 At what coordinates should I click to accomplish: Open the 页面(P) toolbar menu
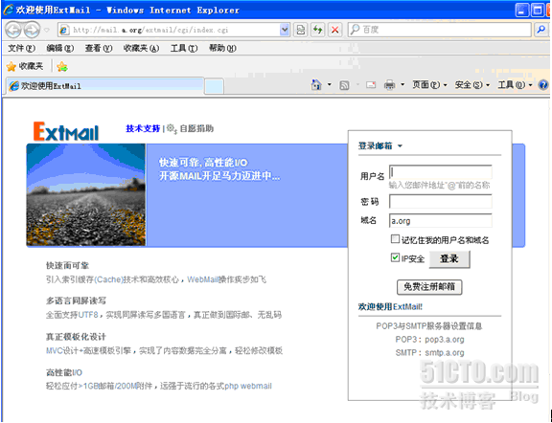pos(429,85)
